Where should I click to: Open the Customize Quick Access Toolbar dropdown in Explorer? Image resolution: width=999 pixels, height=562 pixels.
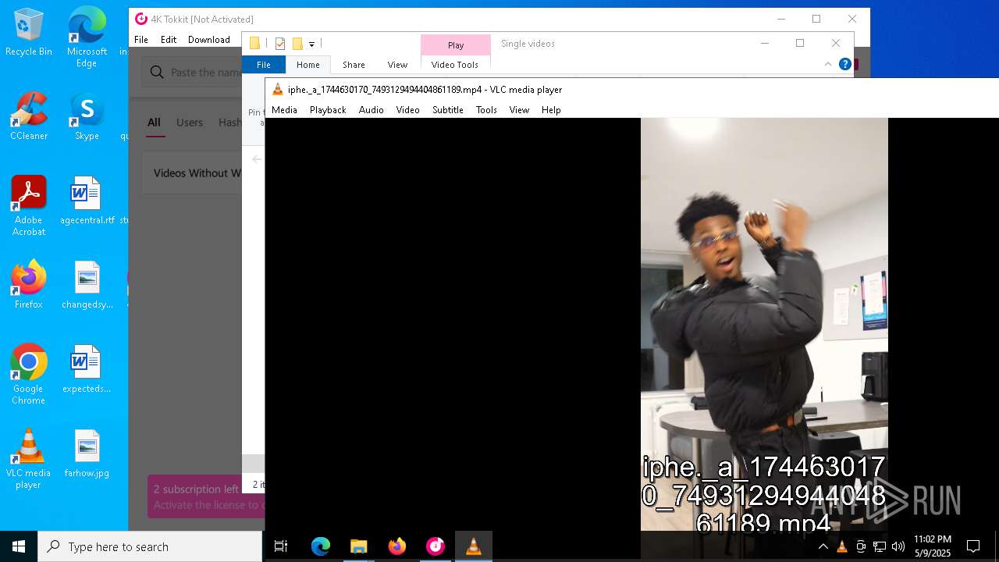click(x=311, y=44)
